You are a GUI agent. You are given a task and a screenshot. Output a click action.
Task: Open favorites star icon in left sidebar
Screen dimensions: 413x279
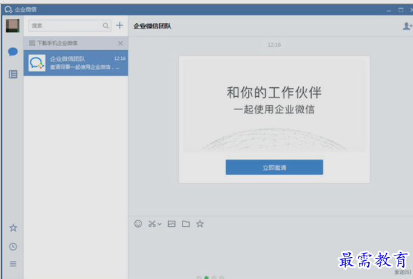(x=13, y=228)
